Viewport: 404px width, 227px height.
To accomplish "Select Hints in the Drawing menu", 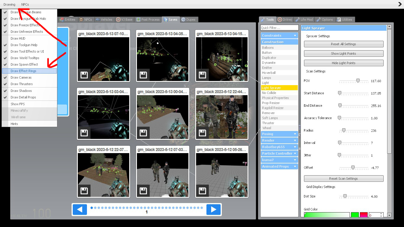I will [29, 124].
